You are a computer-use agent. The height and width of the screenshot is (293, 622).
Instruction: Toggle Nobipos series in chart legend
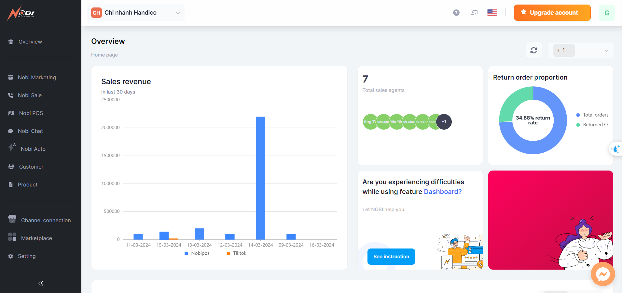(x=197, y=253)
